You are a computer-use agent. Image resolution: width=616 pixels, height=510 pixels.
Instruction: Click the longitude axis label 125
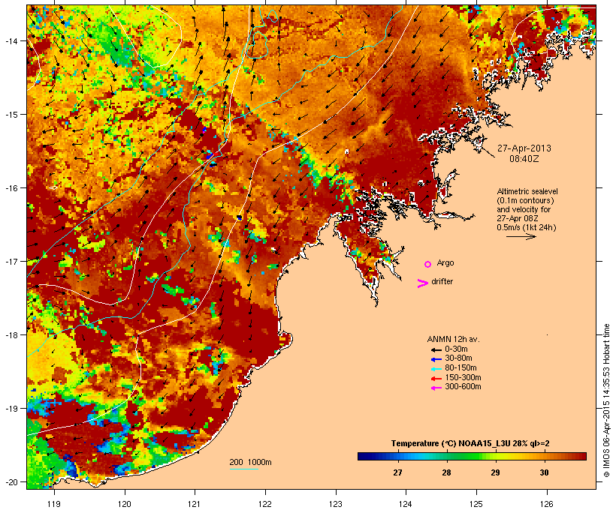[476, 504]
